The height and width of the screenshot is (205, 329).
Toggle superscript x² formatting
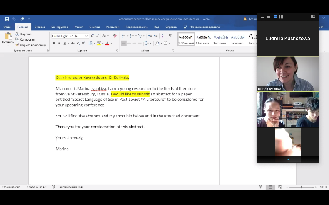coord(83,43)
